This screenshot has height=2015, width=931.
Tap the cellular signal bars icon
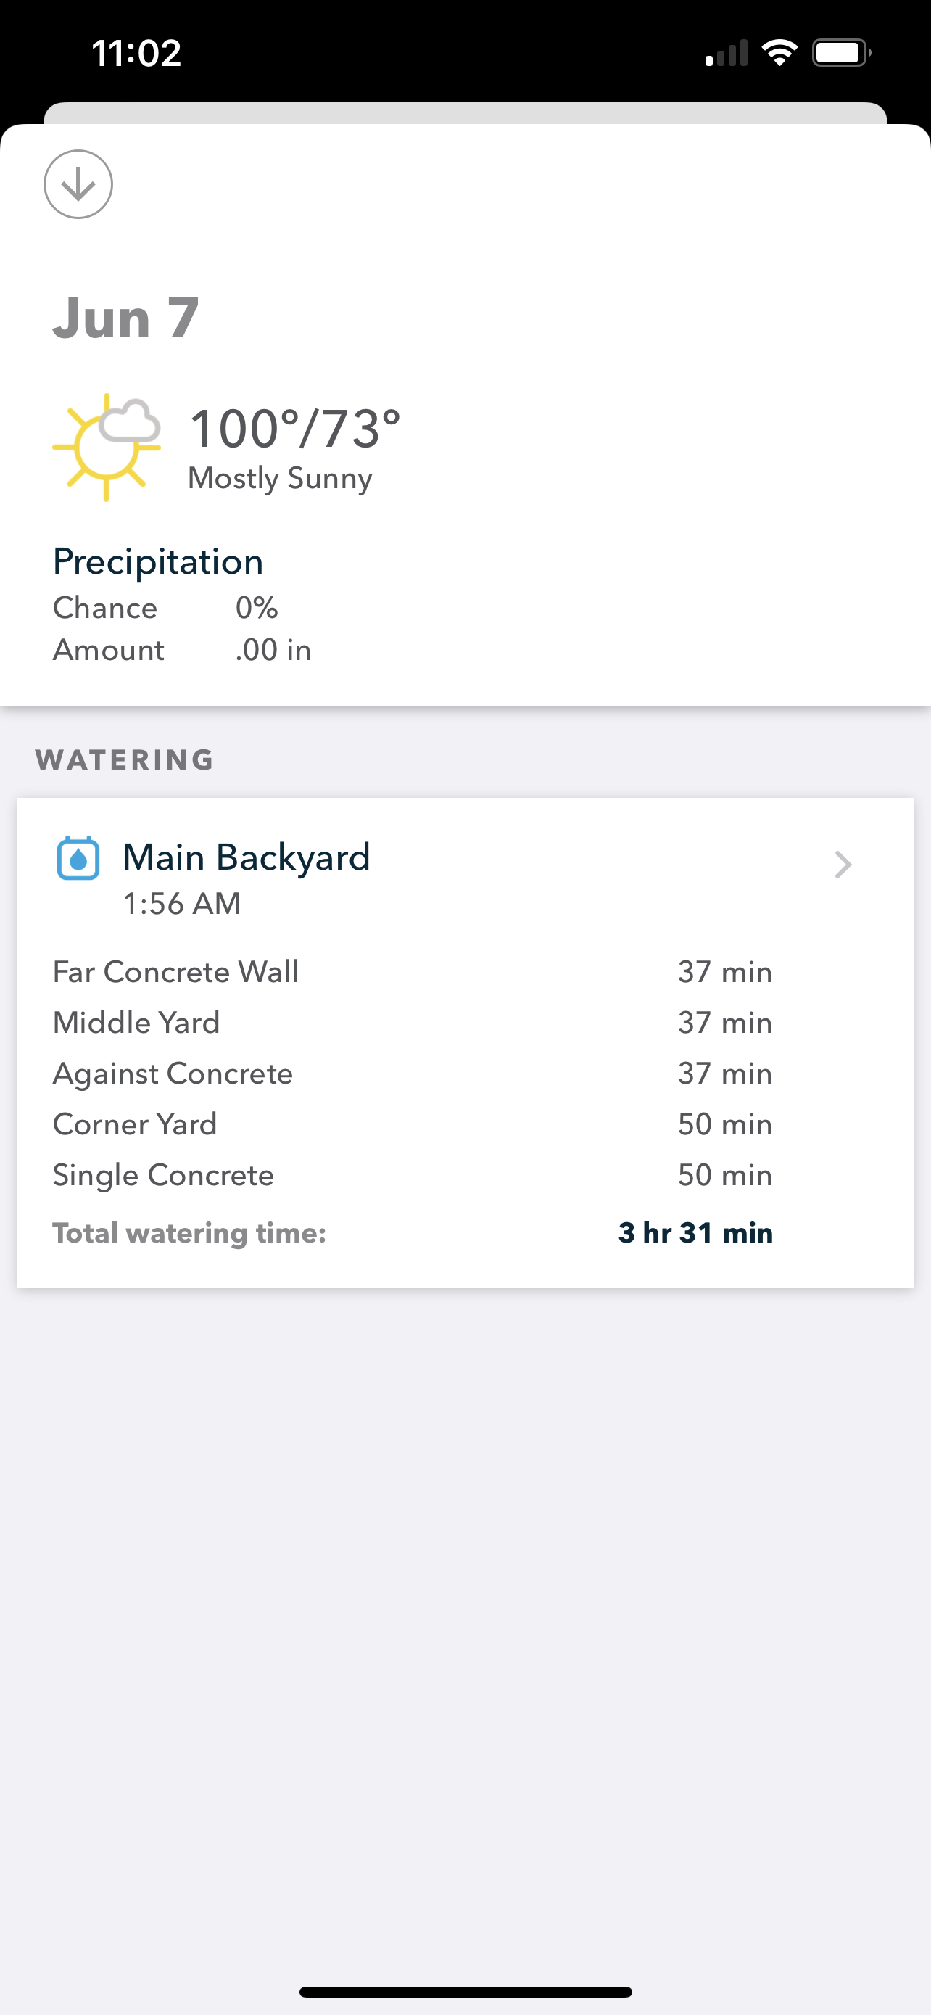[727, 53]
